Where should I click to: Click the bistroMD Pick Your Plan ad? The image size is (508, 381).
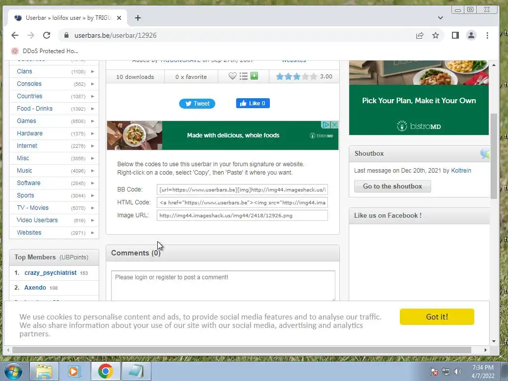coord(419,98)
